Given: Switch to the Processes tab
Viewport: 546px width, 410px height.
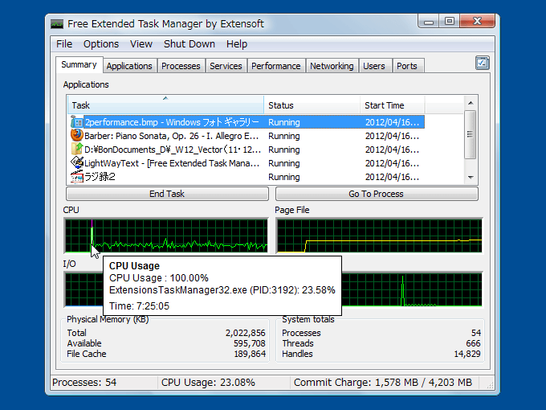Looking at the screenshot, I should (181, 66).
